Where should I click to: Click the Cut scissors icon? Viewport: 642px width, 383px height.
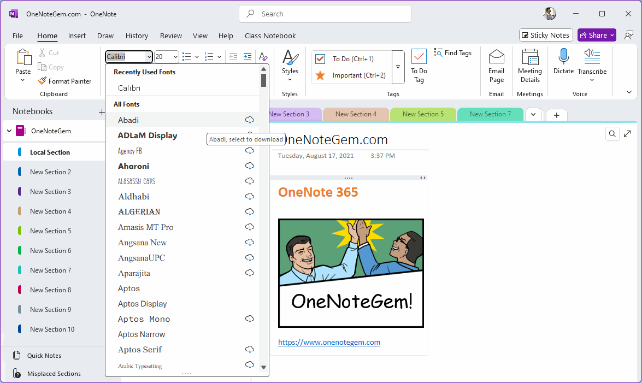(x=42, y=53)
